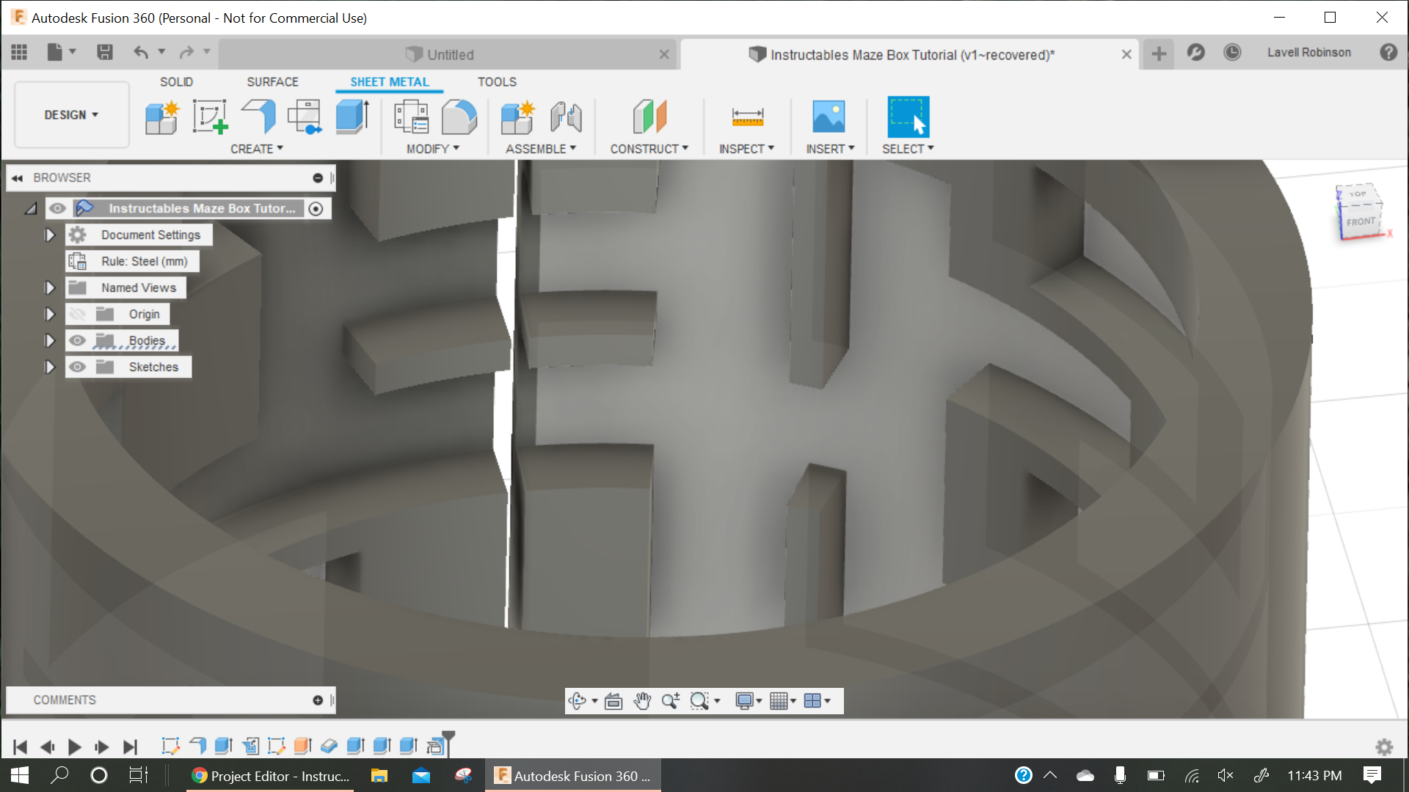Select the New Component tool

point(162,117)
